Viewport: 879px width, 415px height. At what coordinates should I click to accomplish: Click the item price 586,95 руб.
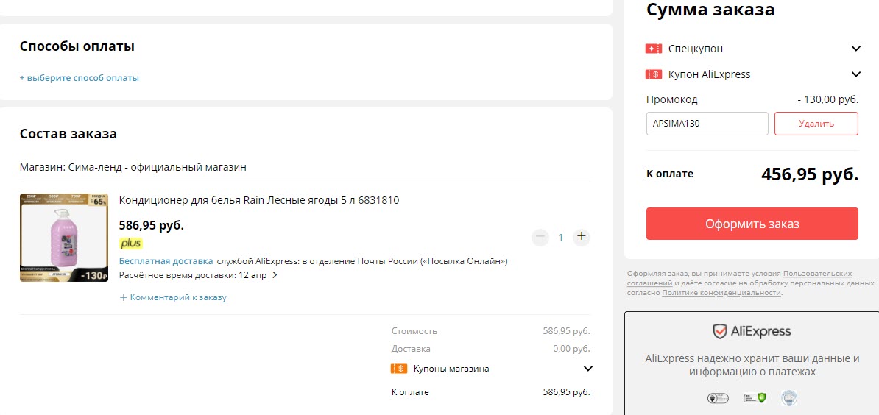pyautogui.click(x=152, y=226)
